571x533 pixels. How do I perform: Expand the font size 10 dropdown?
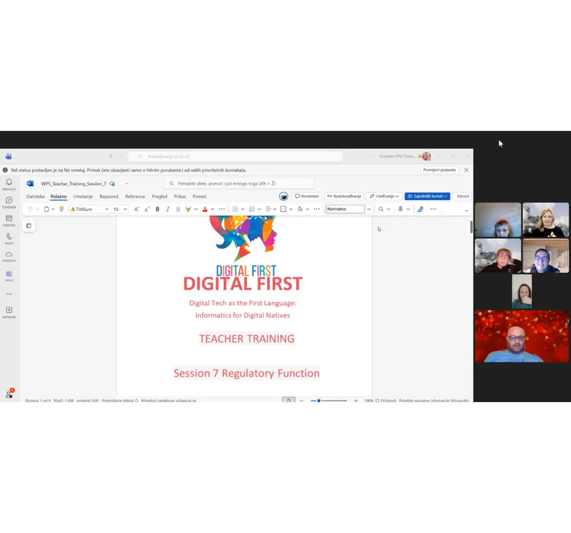point(125,209)
